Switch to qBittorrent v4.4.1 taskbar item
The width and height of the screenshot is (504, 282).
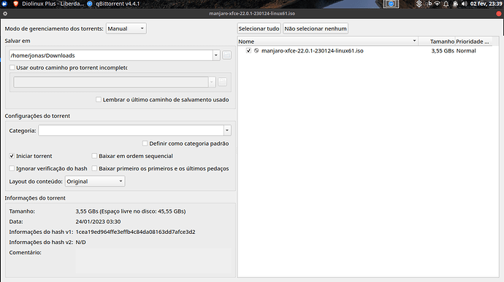tap(113, 4)
